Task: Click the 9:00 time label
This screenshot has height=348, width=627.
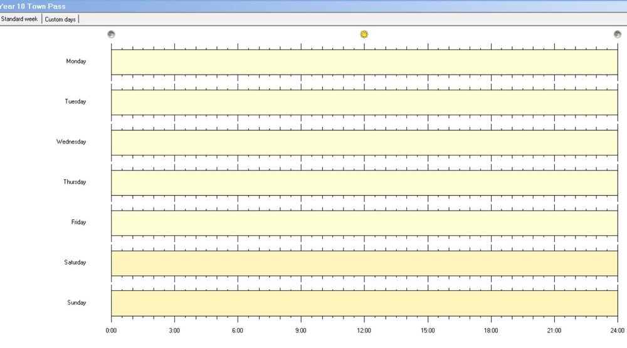Action: 301,330
